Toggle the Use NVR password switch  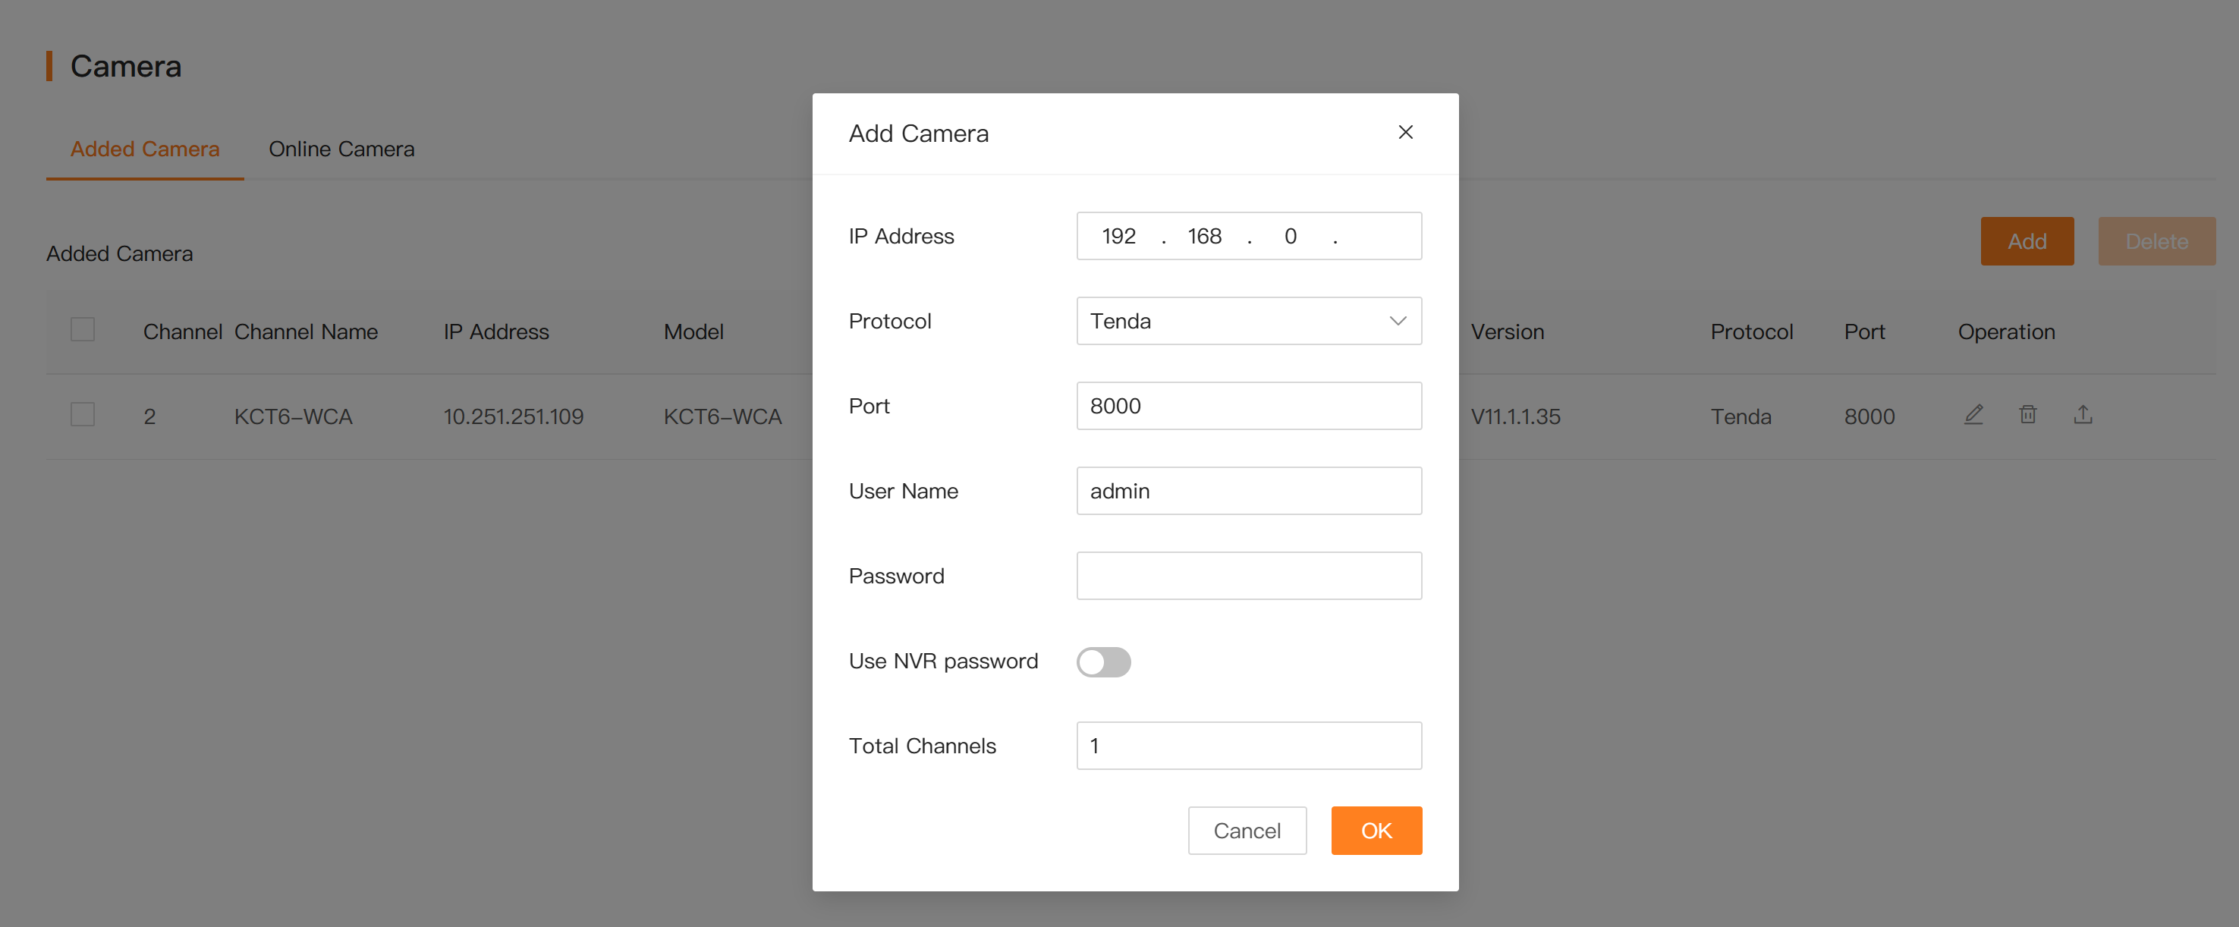[x=1103, y=662]
